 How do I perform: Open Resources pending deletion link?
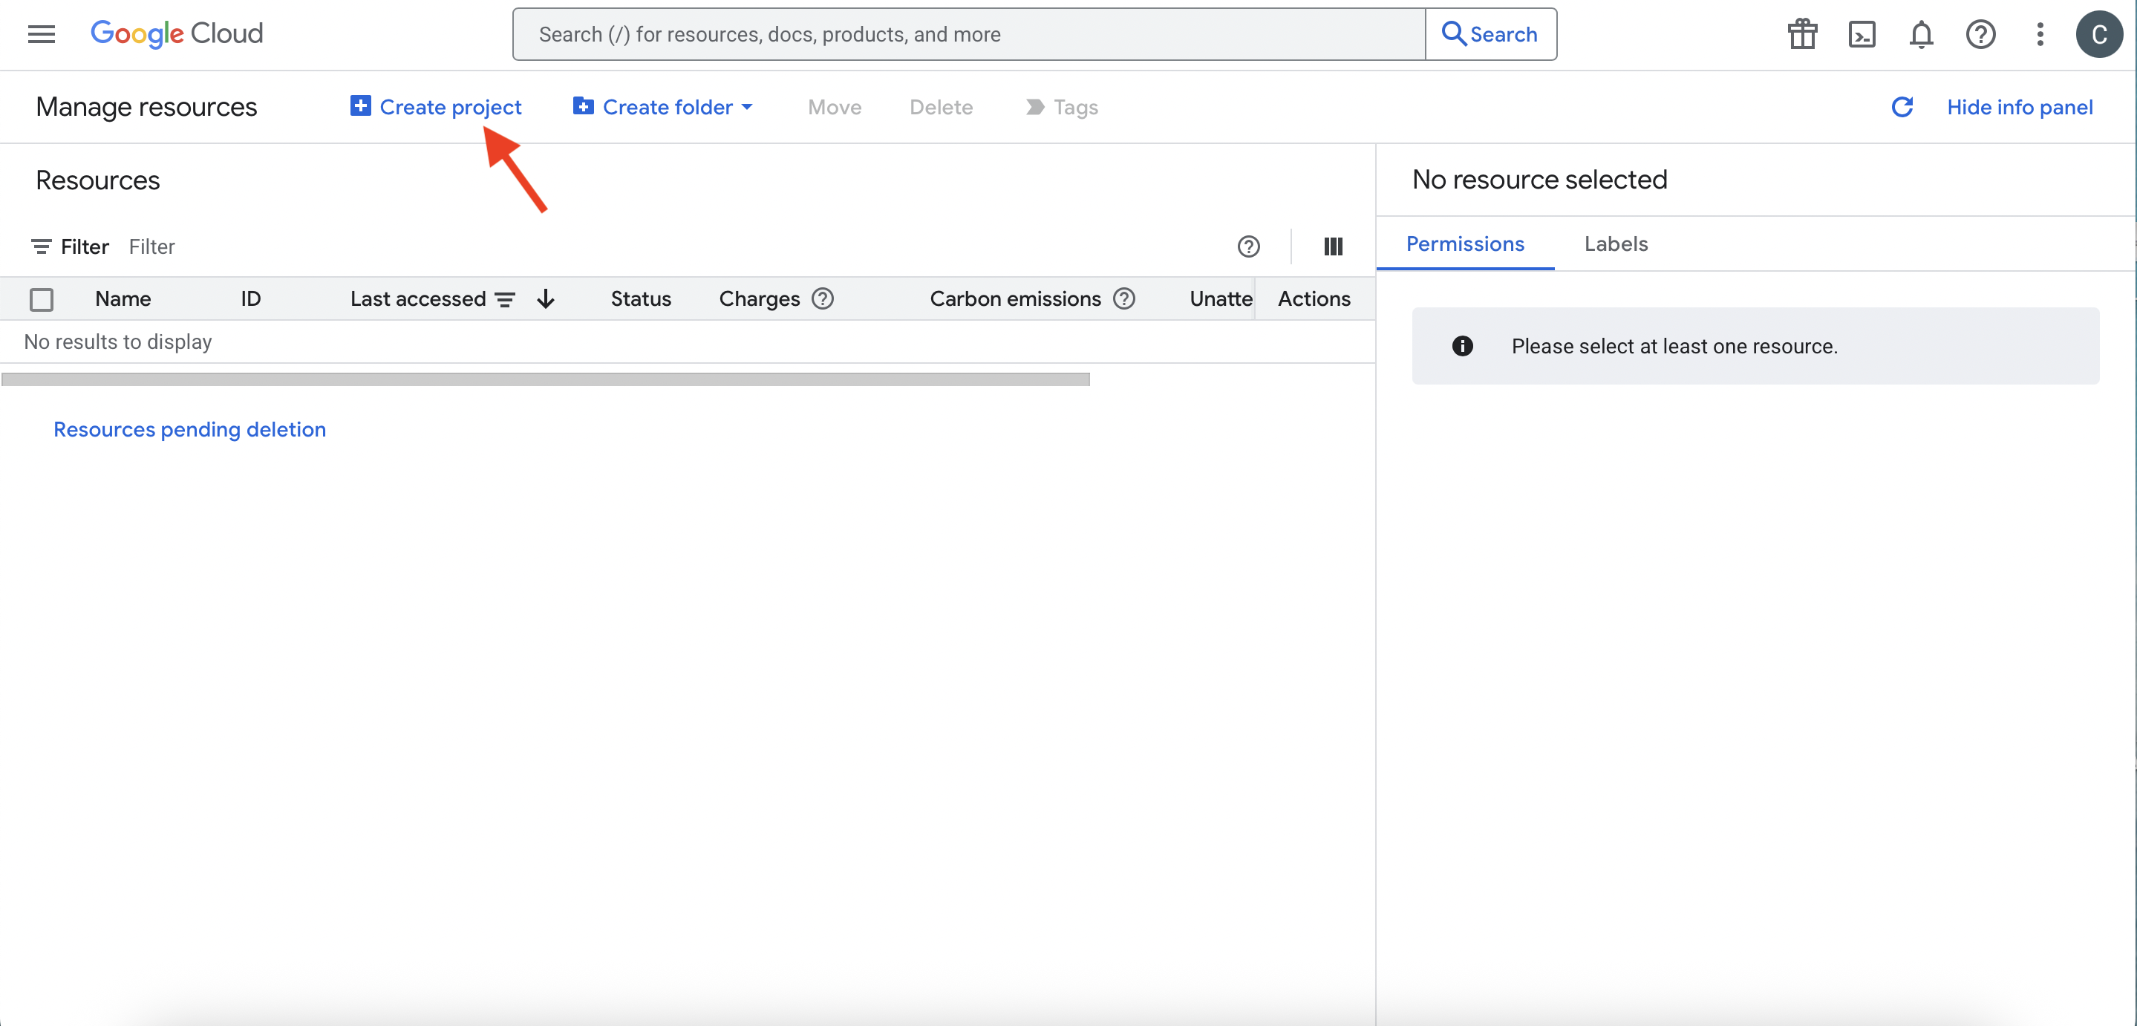pyautogui.click(x=190, y=430)
